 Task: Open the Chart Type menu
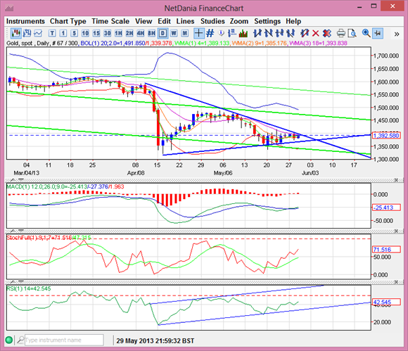(68, 21)
